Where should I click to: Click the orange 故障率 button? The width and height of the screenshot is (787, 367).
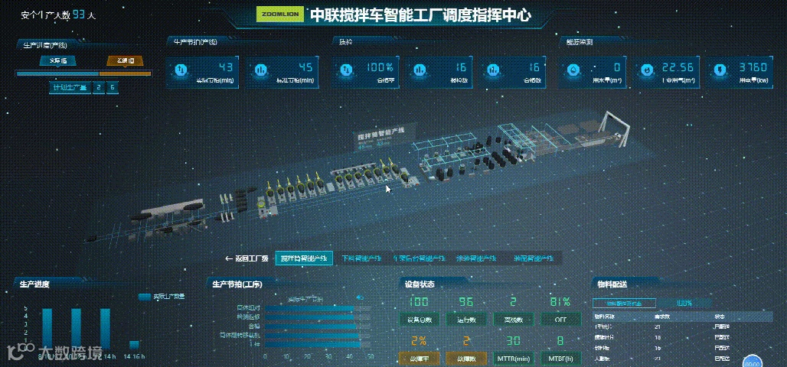pos(419,359)
